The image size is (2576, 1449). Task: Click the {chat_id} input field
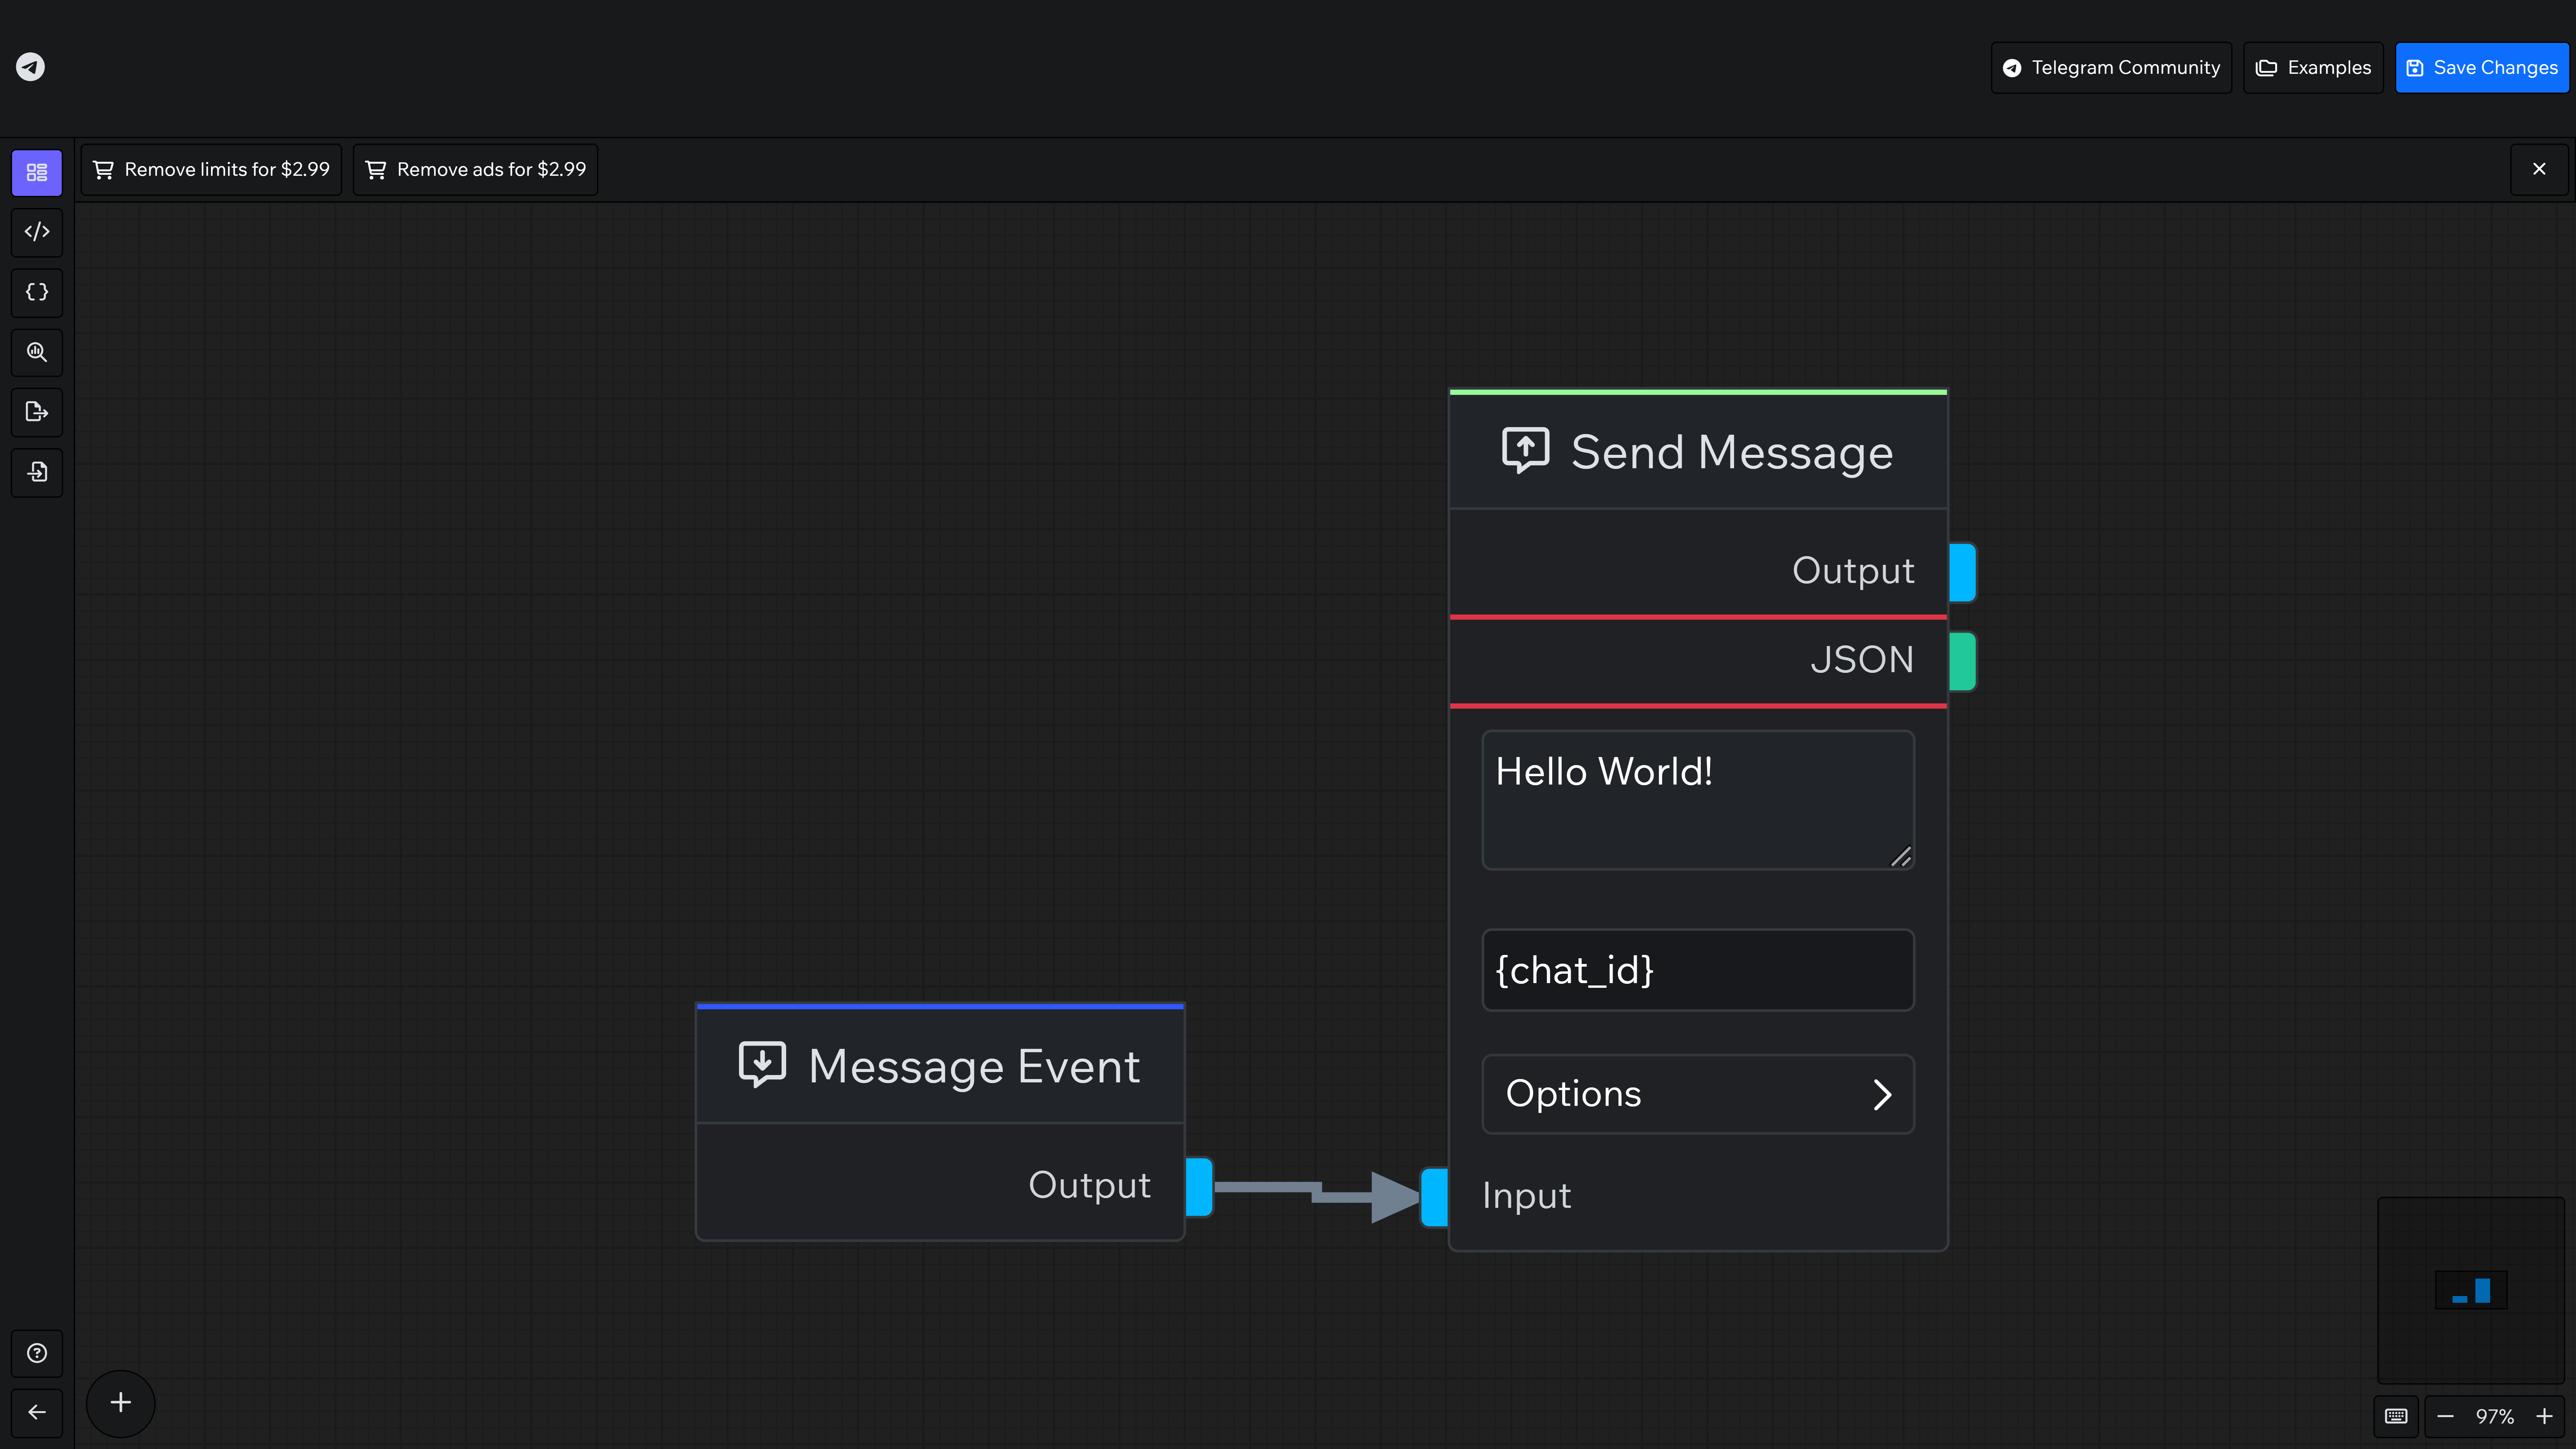pyautogui.click(x=1698, y=970)
